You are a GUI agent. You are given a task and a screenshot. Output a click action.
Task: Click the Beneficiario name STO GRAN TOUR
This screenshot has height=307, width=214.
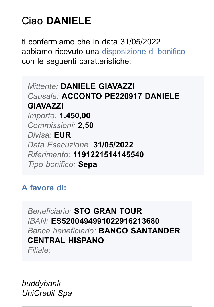[x=108, y=211]
